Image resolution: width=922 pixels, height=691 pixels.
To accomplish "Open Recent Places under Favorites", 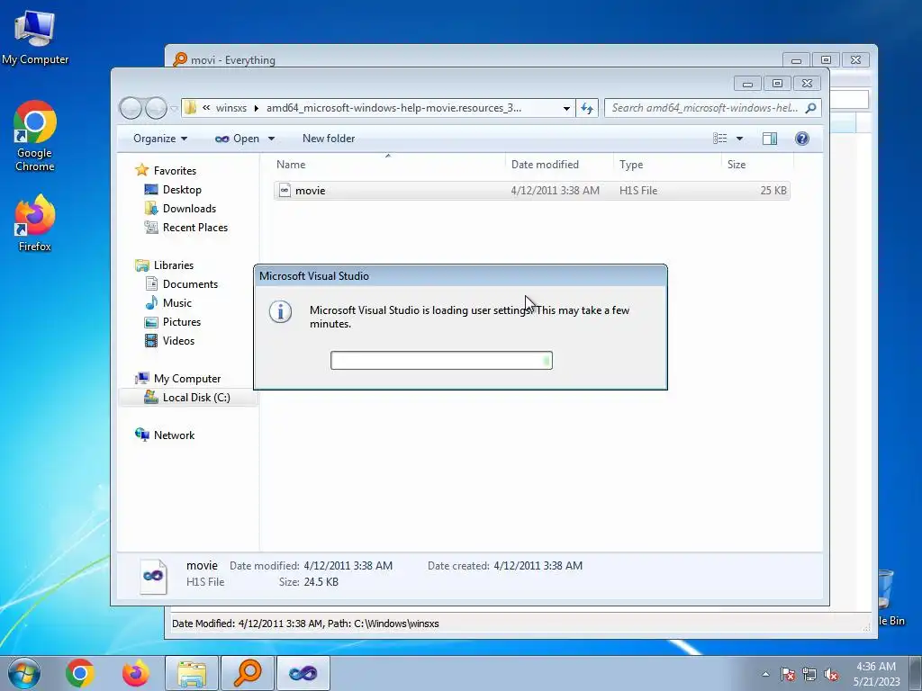I will click(194, 227).
